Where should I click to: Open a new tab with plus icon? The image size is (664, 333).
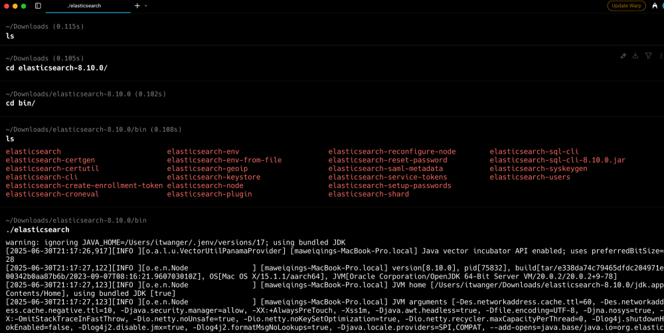click(x=137, y=5)
